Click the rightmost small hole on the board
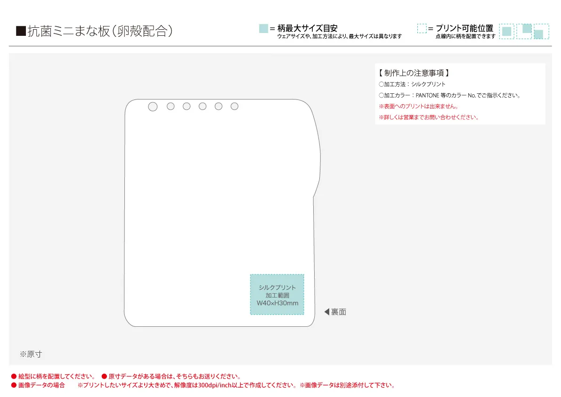This screenshot has height=397, width=561. pyautogui.click(x=235, y=106)
